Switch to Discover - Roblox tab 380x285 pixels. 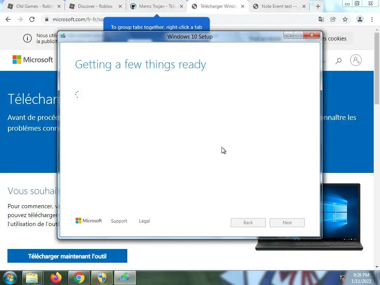coord(95,6)
